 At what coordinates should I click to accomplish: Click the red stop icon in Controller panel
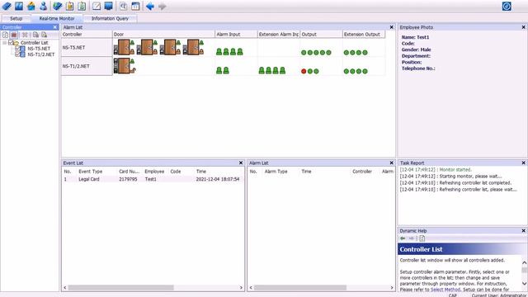pyautogui.click(x=14, y=35)
